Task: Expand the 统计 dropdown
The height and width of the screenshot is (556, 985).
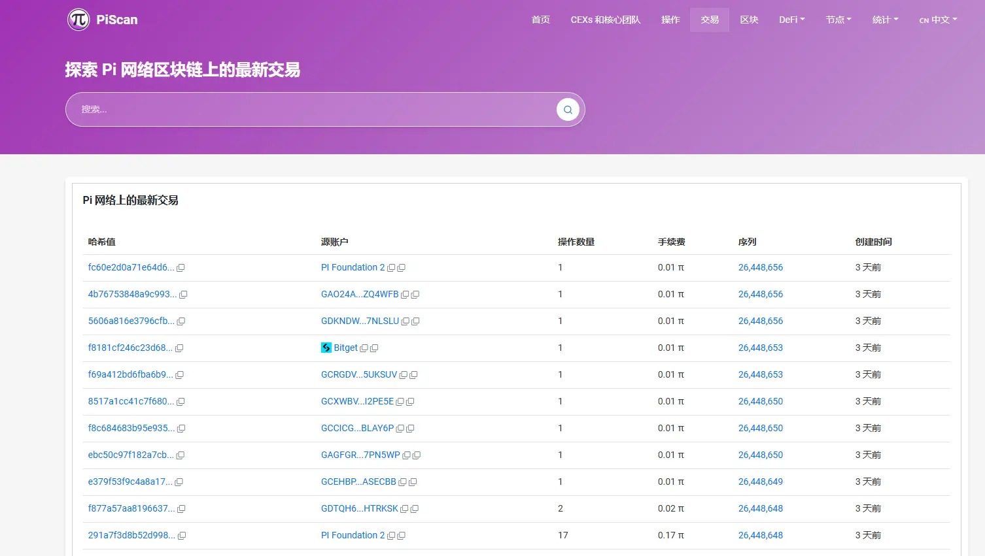Action: pos(886,20)
